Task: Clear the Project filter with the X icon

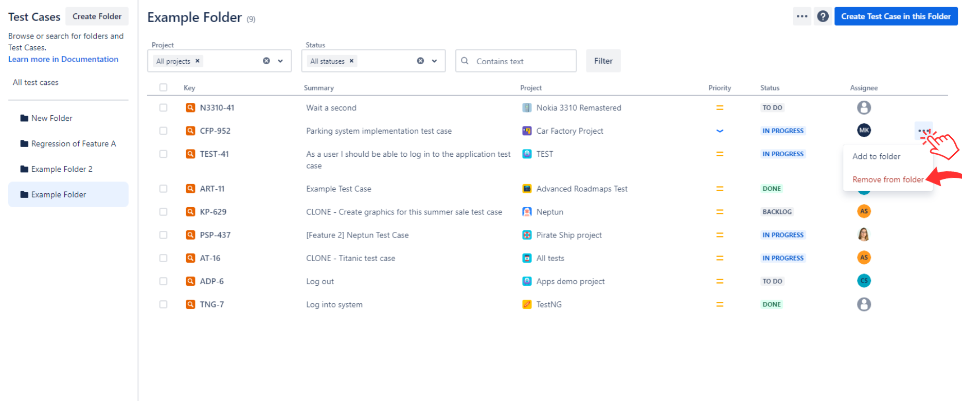Action: coord(266,61)
